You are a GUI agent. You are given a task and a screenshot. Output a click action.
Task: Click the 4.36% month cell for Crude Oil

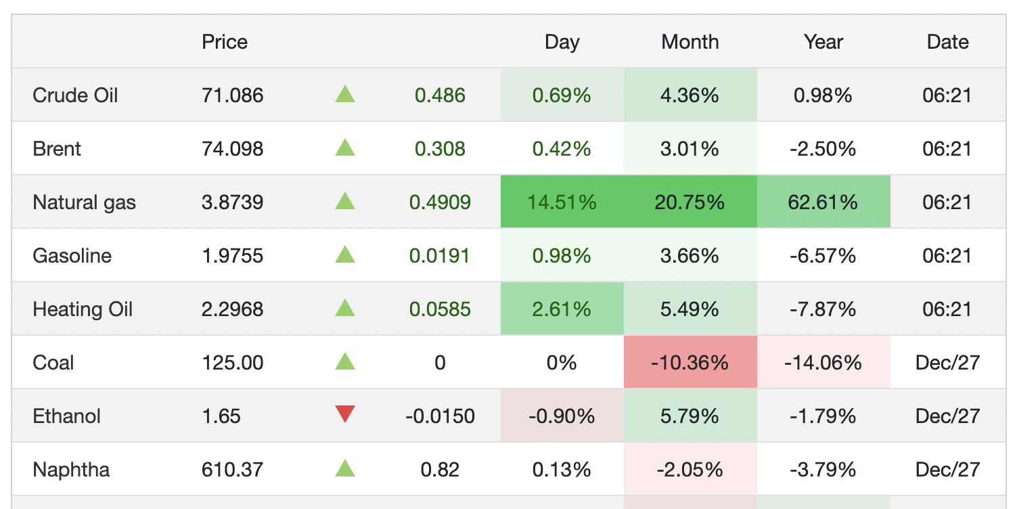[x=690, y=95]
